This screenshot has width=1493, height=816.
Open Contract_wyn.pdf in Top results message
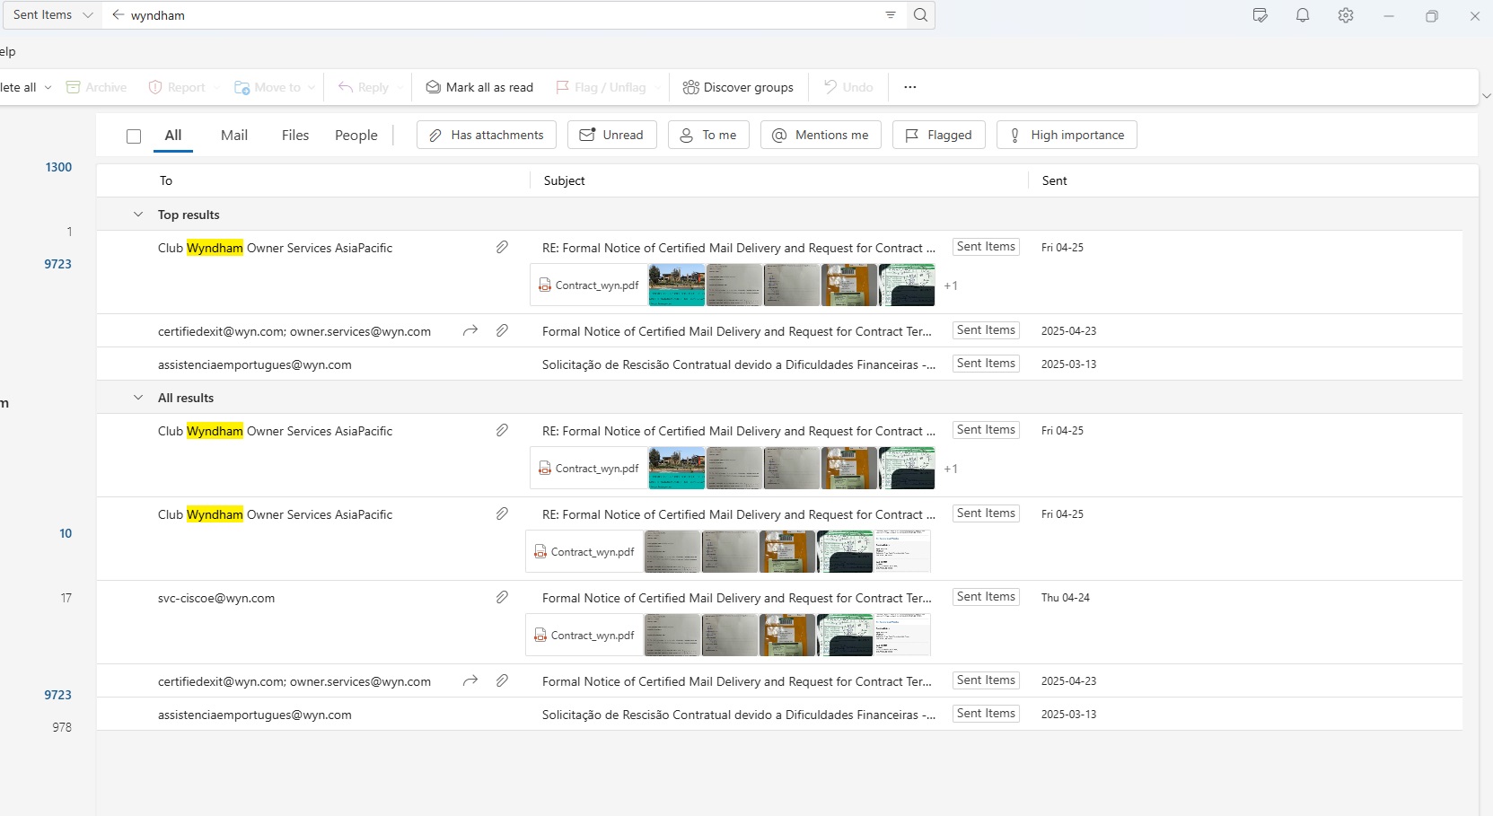pos(589,285)
